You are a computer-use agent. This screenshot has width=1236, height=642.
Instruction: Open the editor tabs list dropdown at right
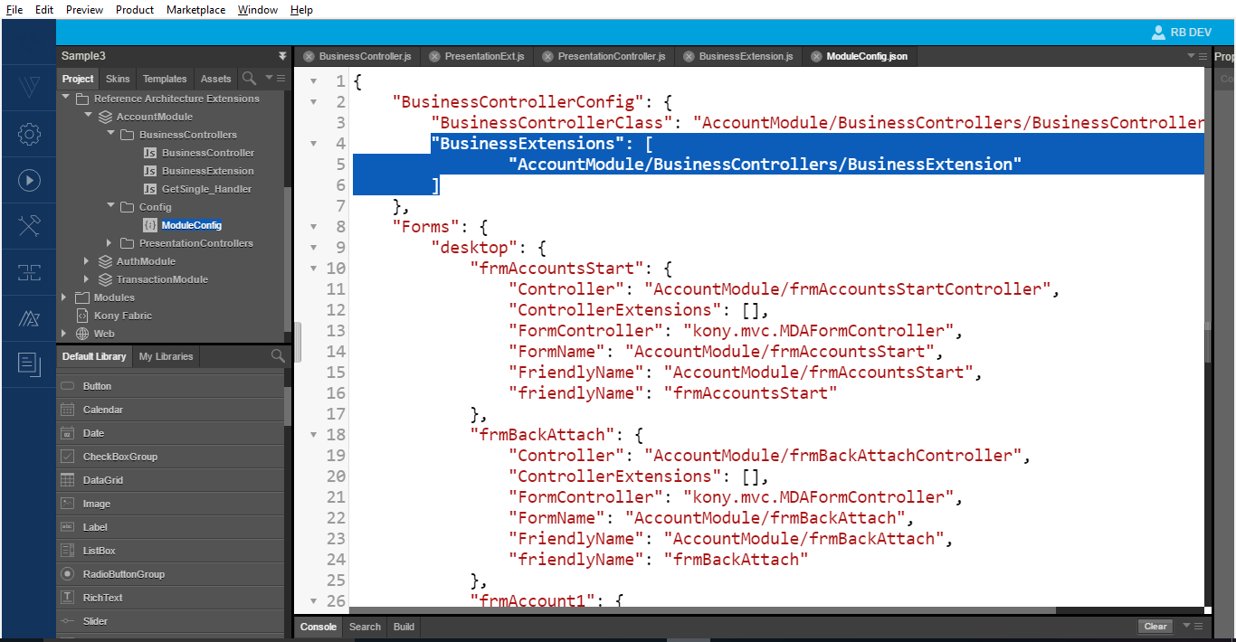click(1196, 56)
